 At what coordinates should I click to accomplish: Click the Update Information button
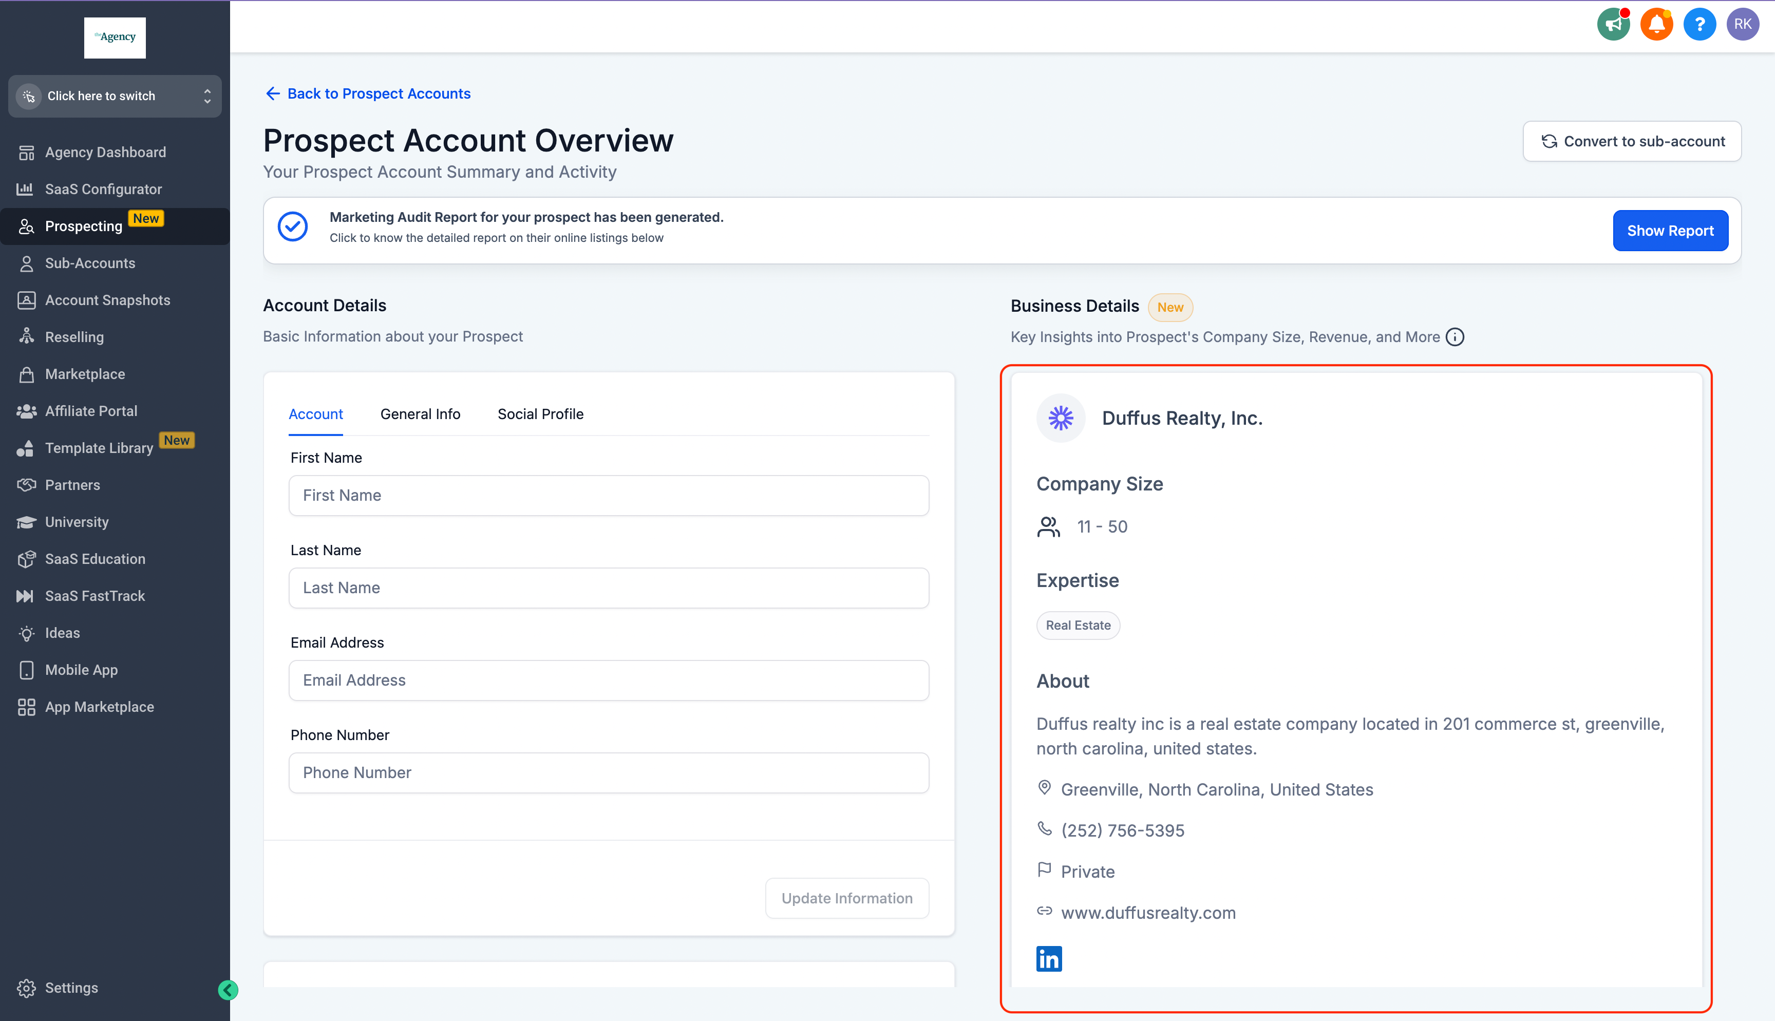click(847, 898)
